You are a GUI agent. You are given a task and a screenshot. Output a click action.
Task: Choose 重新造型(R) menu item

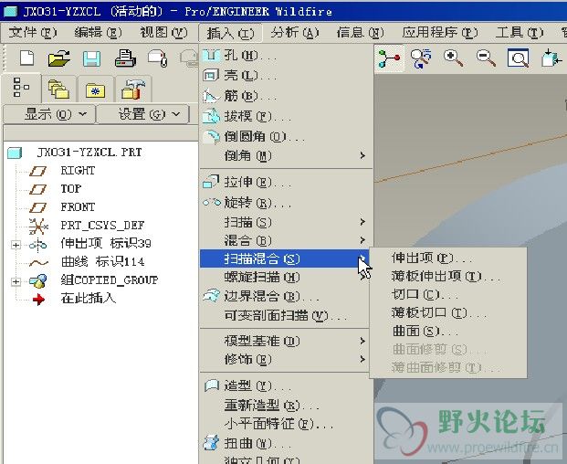(286, 406)
